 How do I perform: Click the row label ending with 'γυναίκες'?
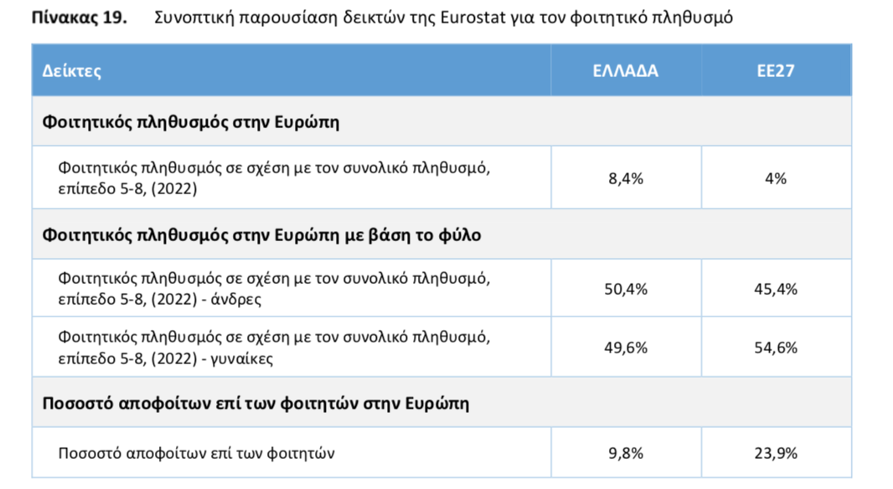point(274,347)
